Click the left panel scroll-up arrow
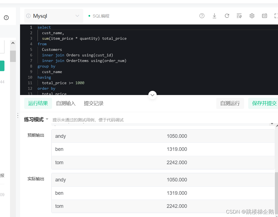Image resolution: width=278 pixels, height=217 pixels. (x=13, y=43)
